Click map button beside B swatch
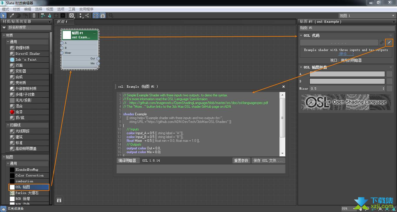The image size is (397, 212). pos(389,81)
